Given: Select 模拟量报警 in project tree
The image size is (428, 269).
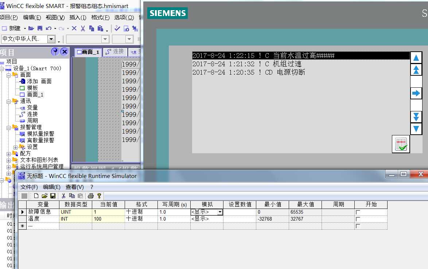Looking at the screenshot, I should (40, 134).
